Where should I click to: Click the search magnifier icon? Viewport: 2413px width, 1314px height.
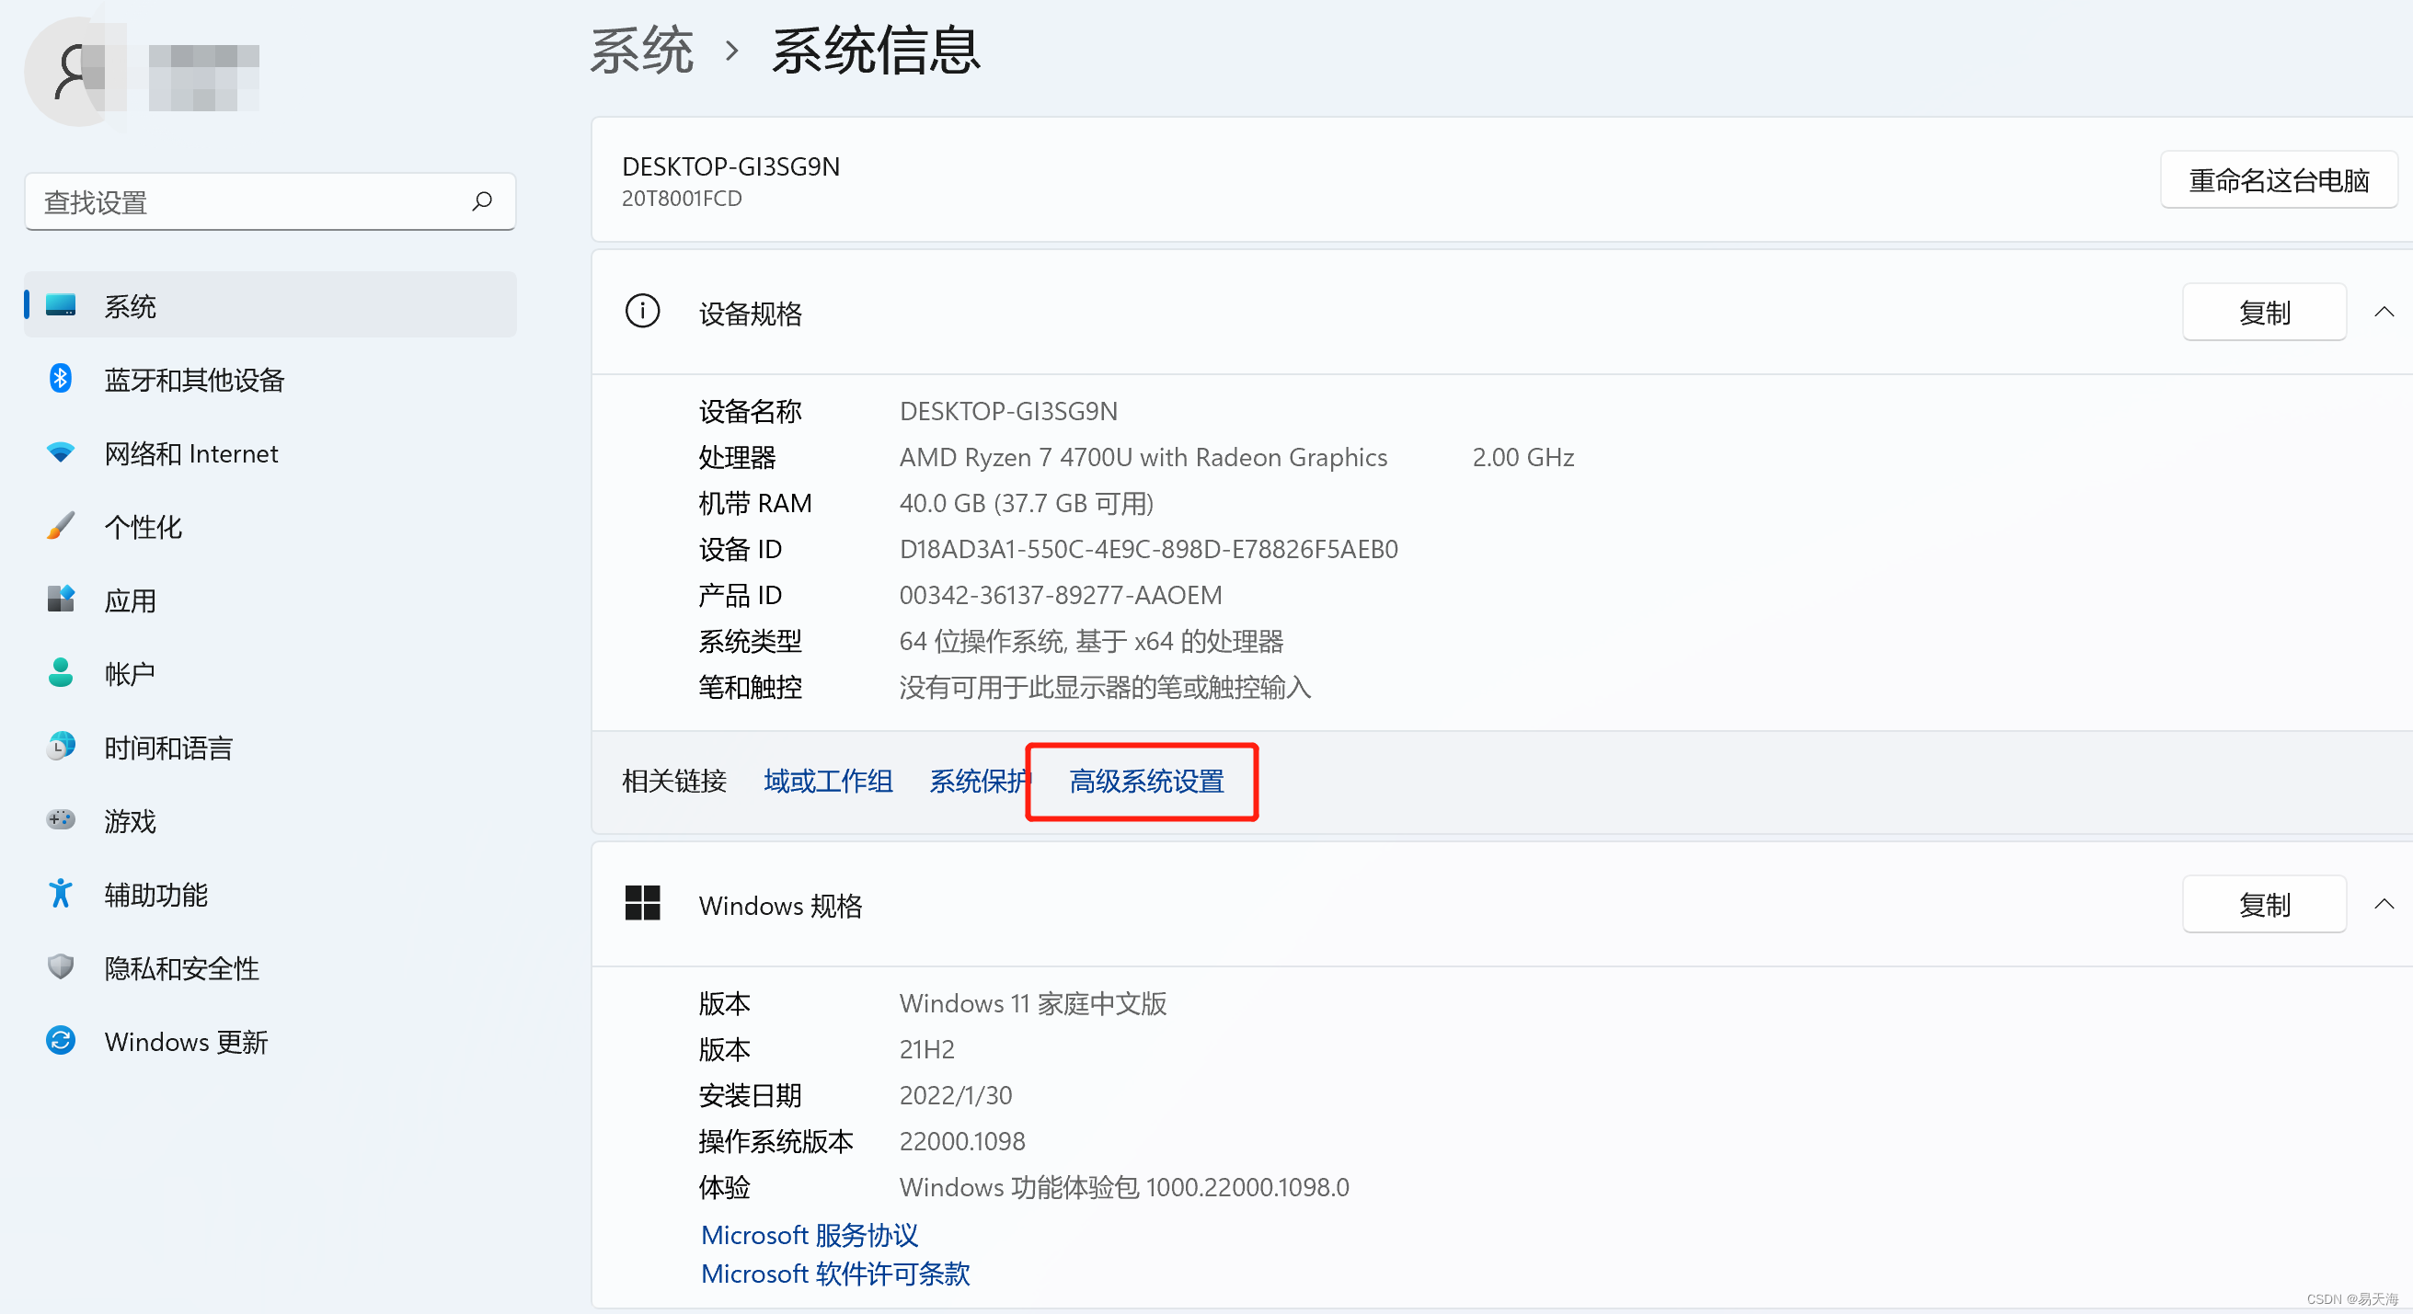point(482,201)
